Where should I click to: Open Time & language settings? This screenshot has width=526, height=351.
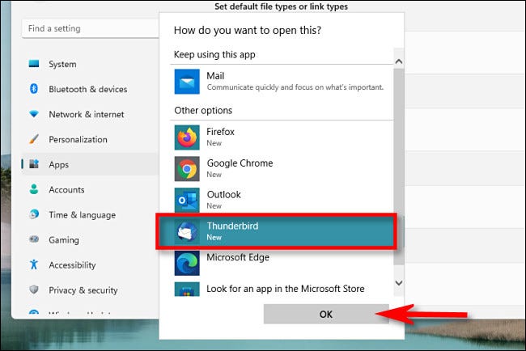82,215
